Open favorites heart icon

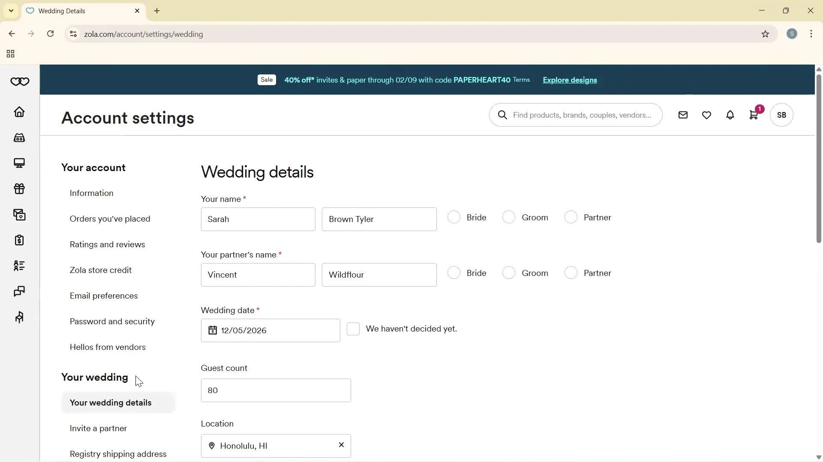706,115
